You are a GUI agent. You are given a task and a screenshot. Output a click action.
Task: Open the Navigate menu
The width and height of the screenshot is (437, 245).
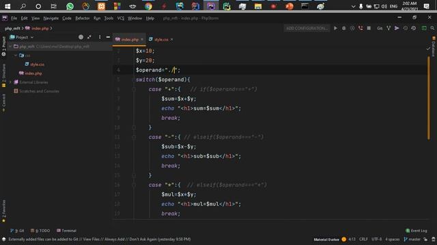coord(51,18)
